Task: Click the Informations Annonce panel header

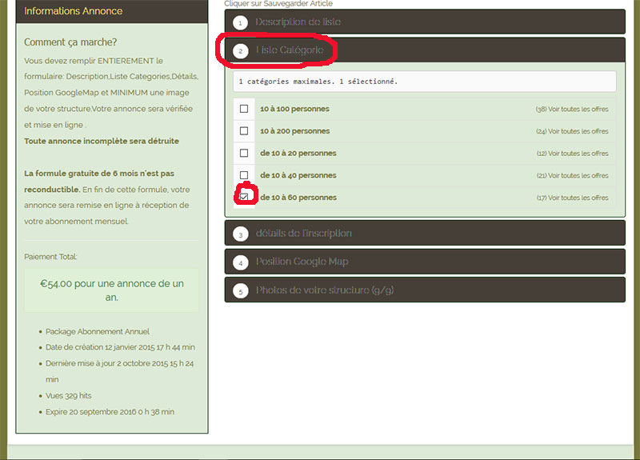Action: pos(112,11)
